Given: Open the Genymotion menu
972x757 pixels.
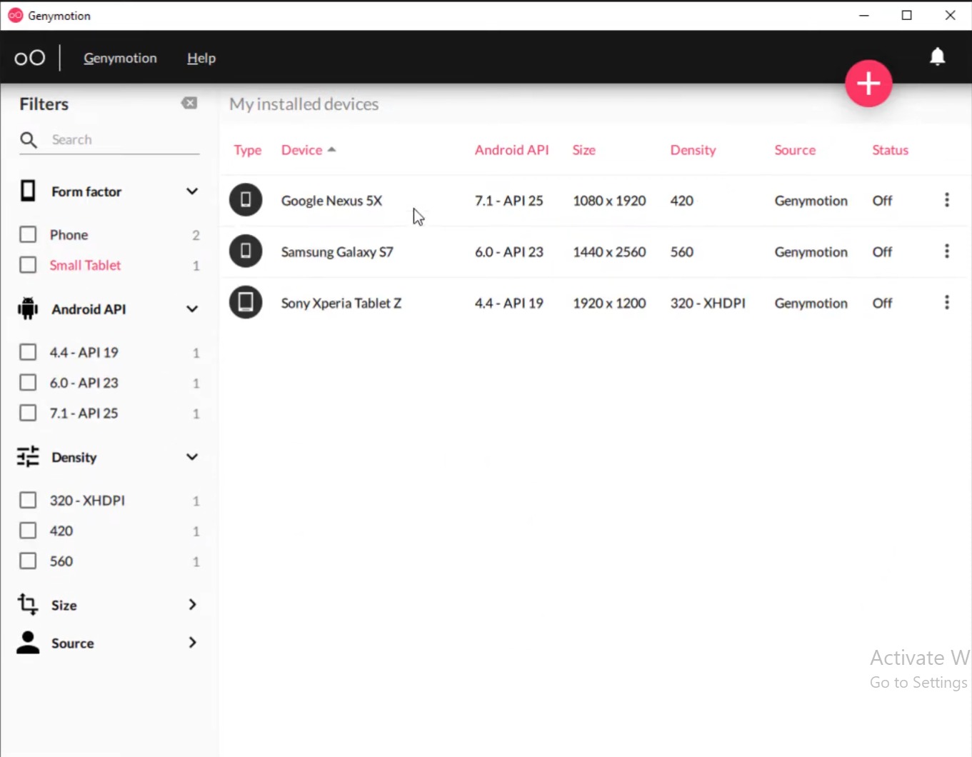Looking at the screenshot, I should [x=120, y=58].
